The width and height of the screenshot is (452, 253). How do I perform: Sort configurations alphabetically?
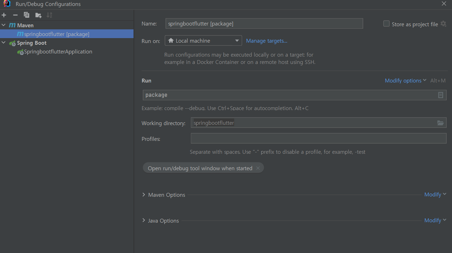coord(49,15)
